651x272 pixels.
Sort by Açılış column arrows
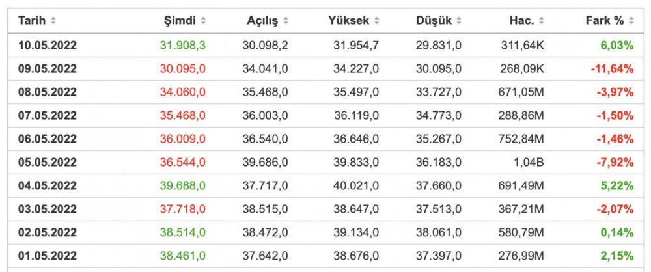pos(286,21)
